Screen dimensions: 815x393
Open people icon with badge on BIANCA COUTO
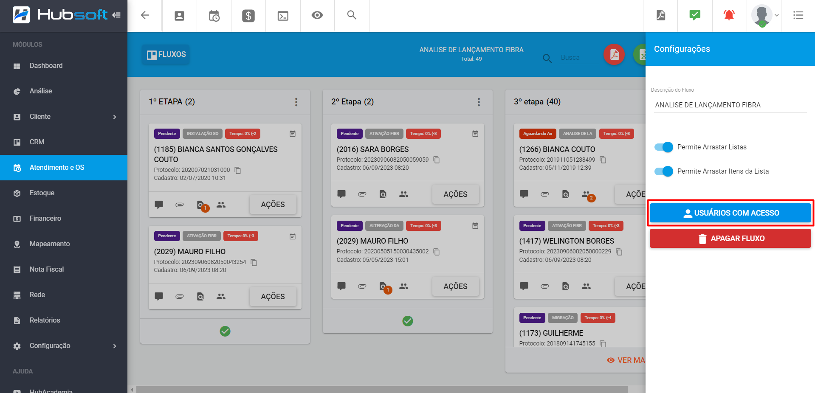coord(587,194)
